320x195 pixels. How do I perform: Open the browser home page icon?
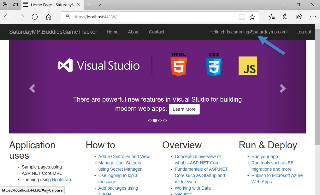click(x=49, y=17)
